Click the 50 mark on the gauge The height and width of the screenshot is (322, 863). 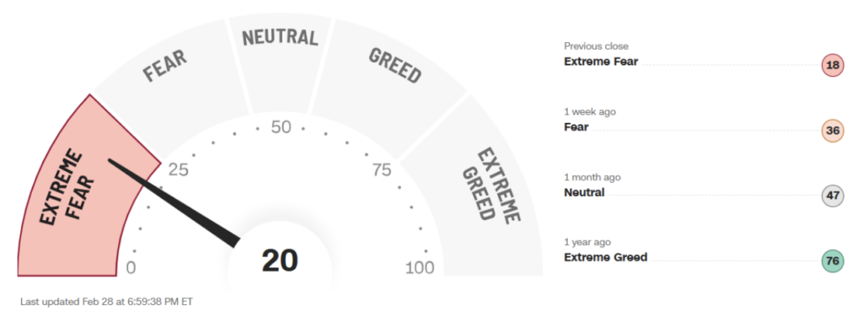(281, 127)
